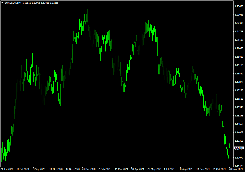Select the 1.13360 price level label
This screenshot has width=245, height=172.
[239, 141]
